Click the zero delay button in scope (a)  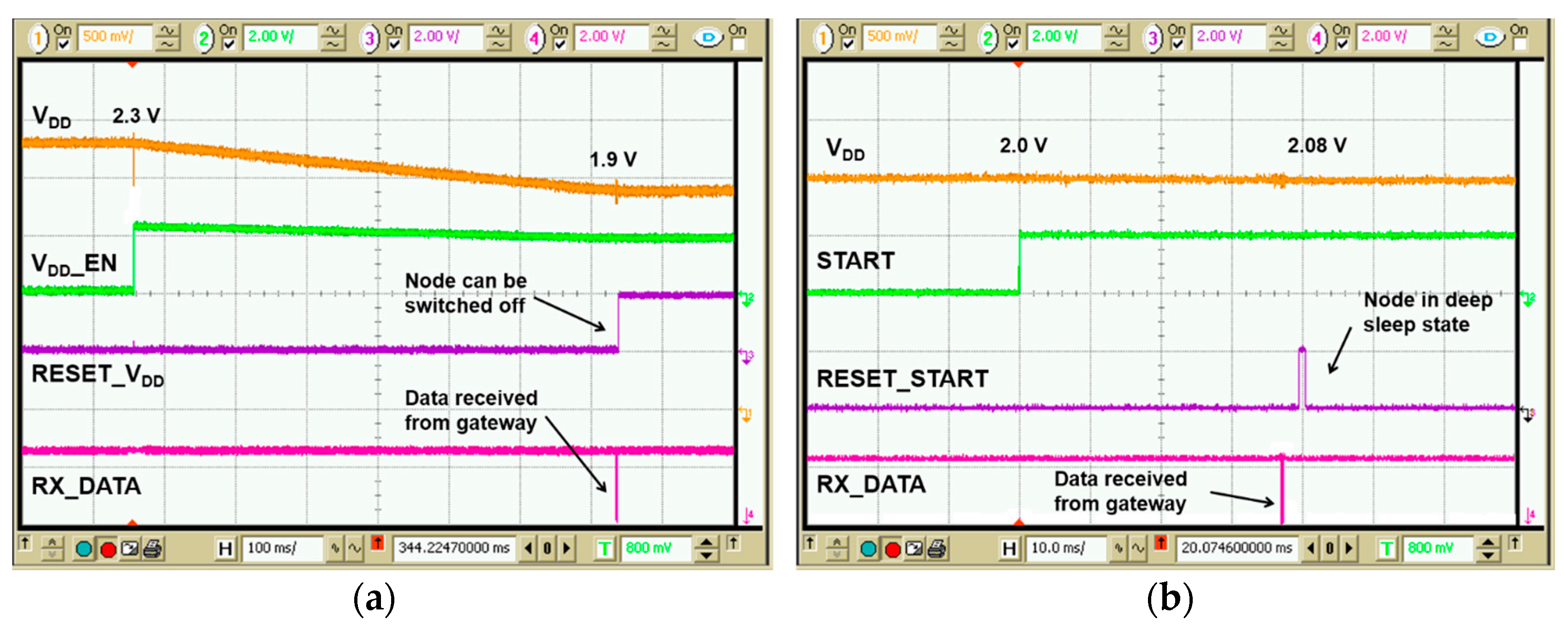547,549
